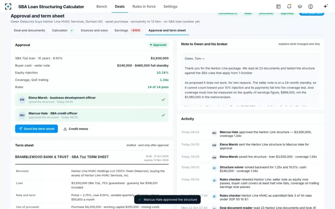The width and height of the screenshot is (335, 209).
Task: Open the layout panel icon
Action: coord(278,6)
